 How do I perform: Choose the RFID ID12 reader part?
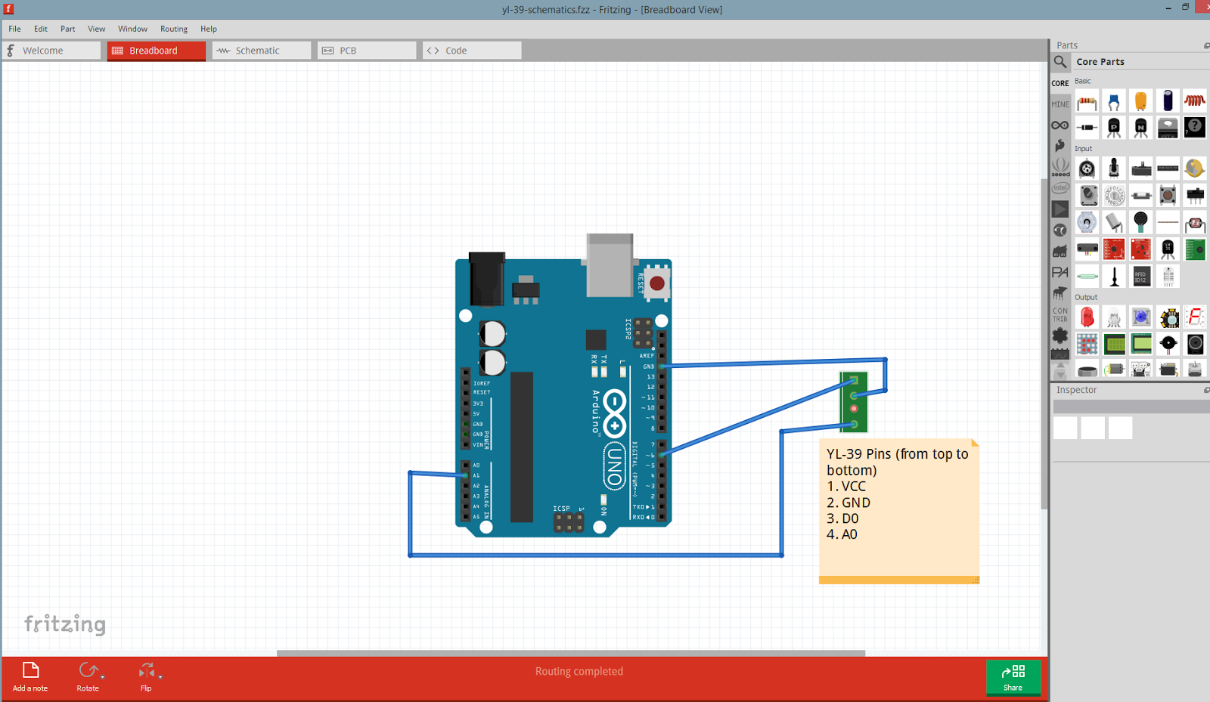pyautogui.click(x=1141, y=277)
